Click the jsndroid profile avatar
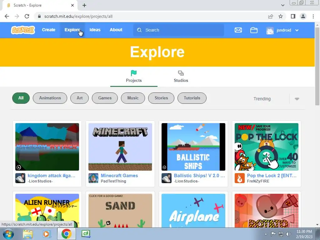 pos(270,30)
